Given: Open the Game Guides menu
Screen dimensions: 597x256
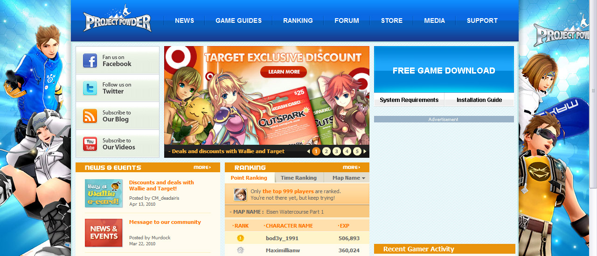Looking at the screenshot, I should [238, 20].
